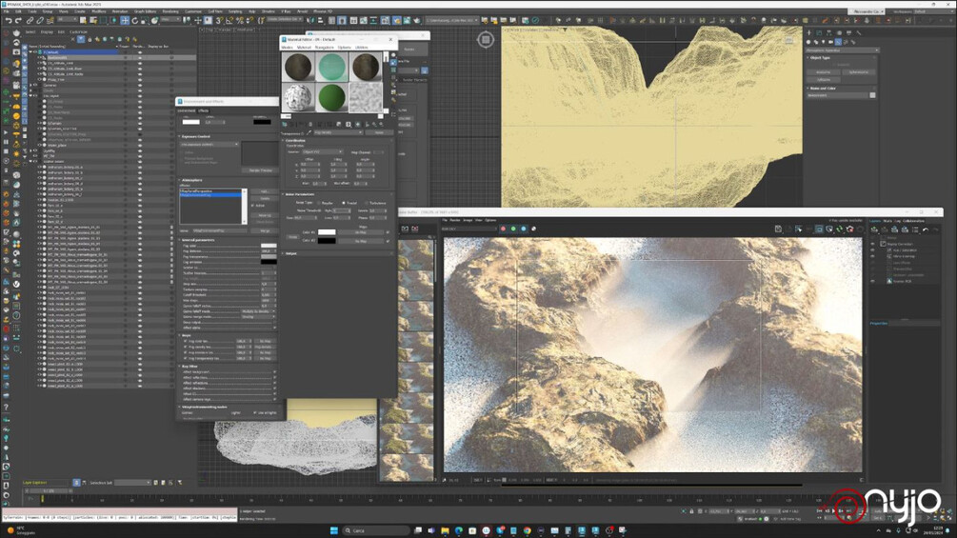This screenshot has width=957, height=538.
Task: Activate the Select and Link tool
Action: tap(30, 20)
